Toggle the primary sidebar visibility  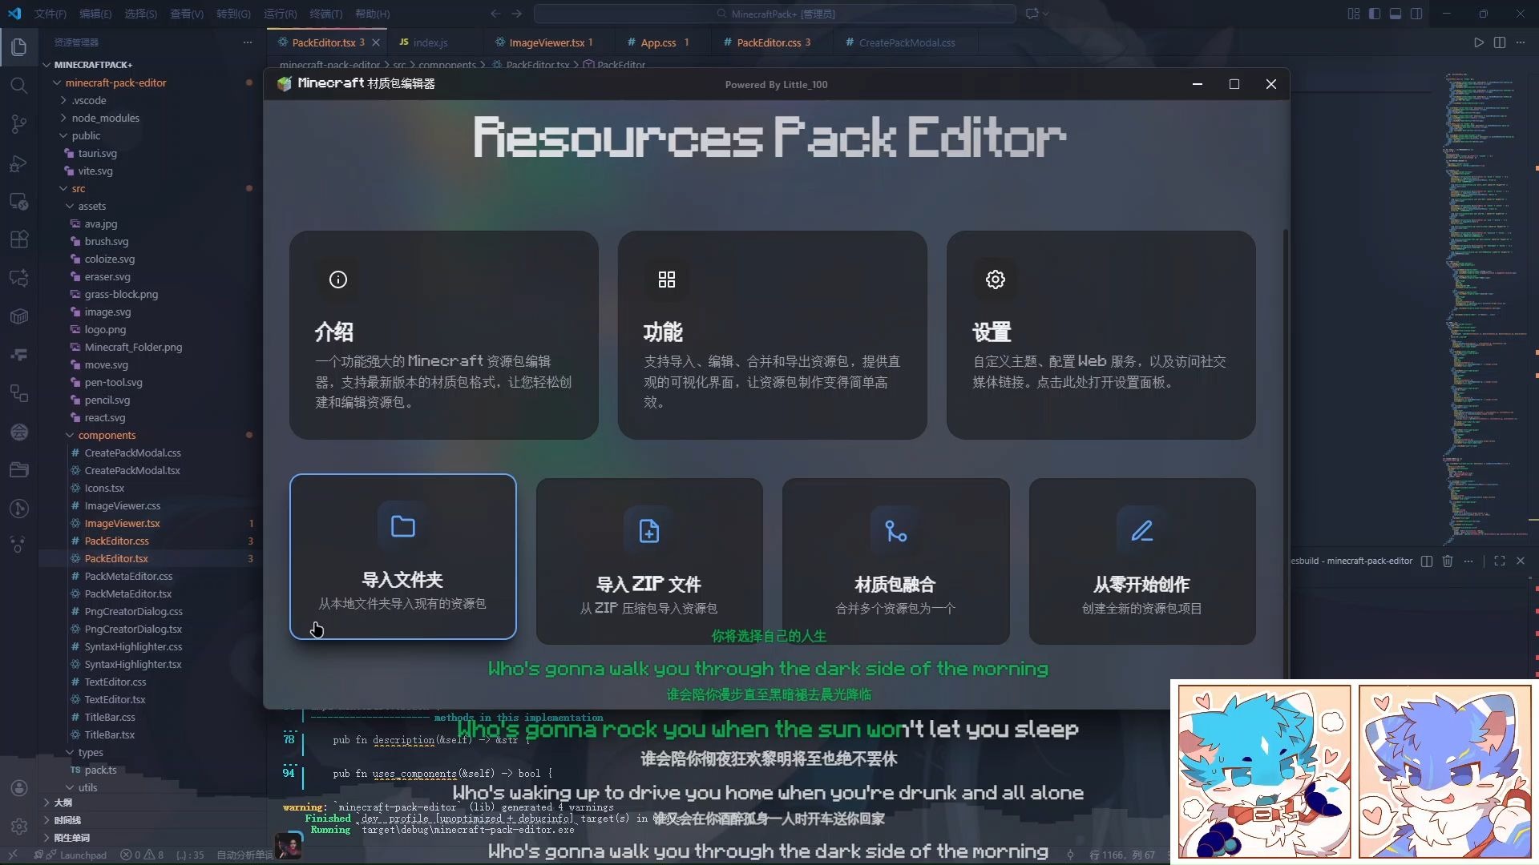point(1374,14)
